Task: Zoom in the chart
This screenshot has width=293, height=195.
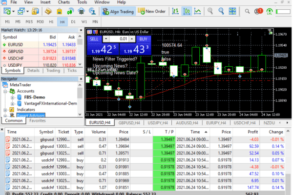Action: (210, 11)
